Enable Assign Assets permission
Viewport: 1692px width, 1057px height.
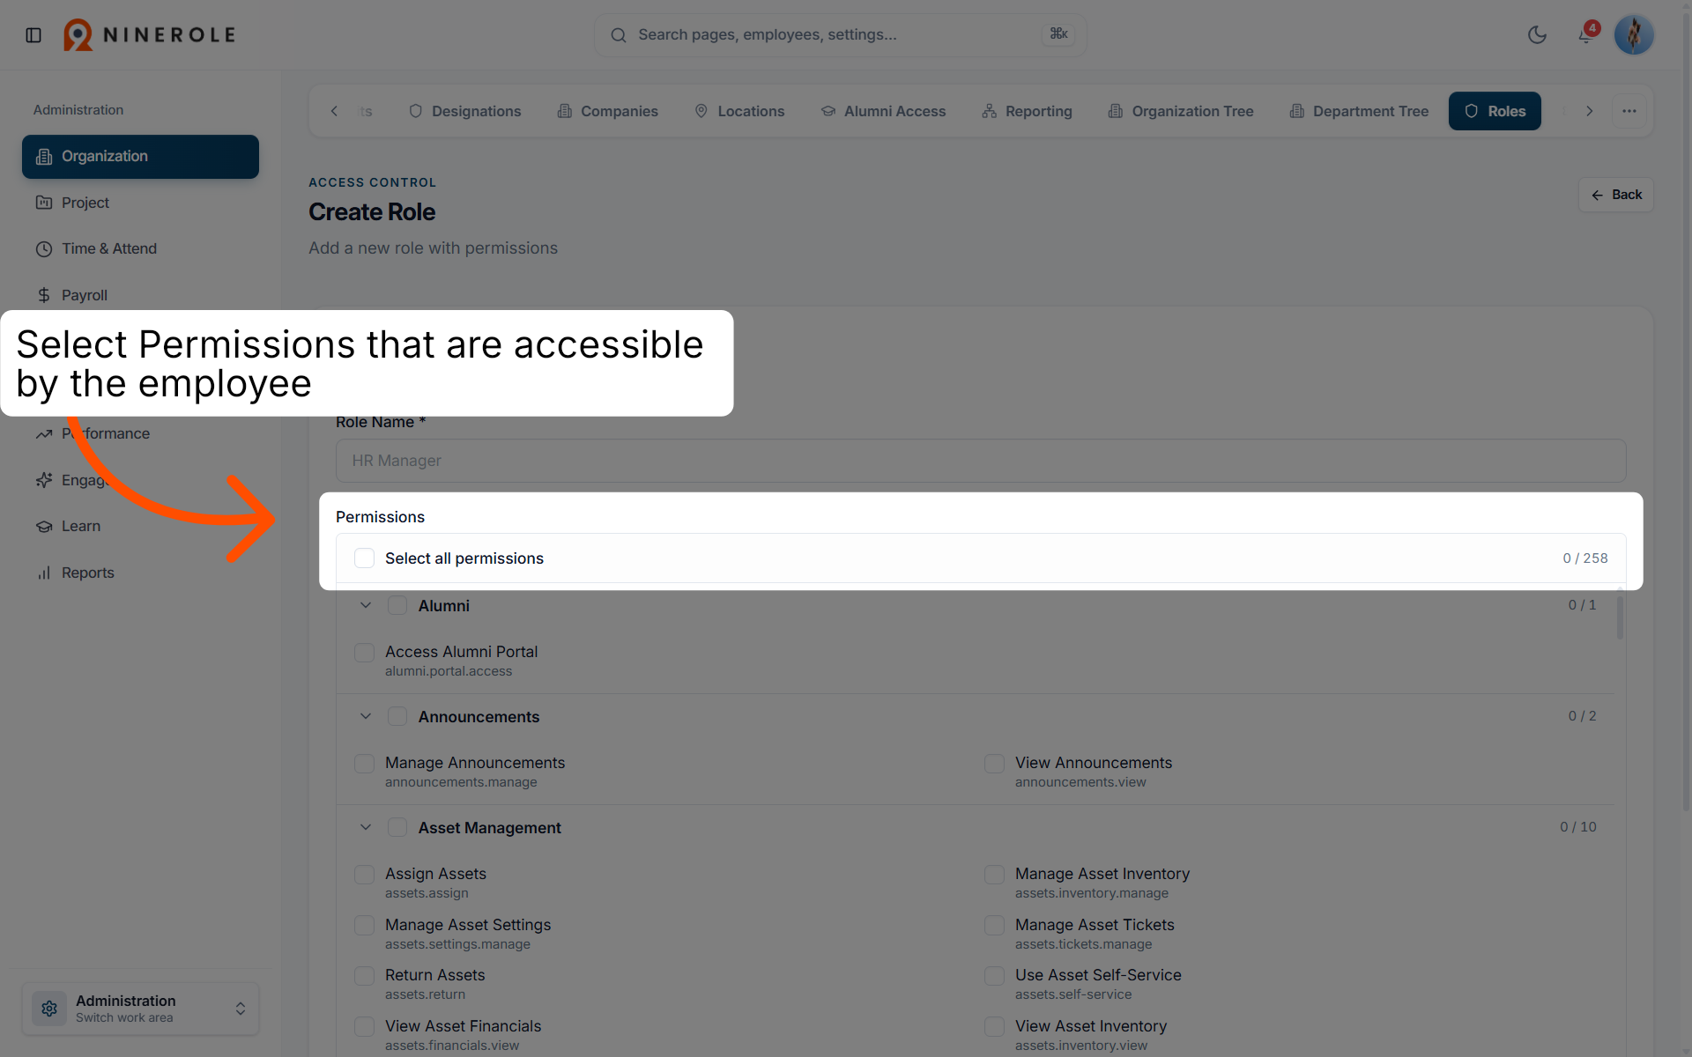tap(364, 875)
